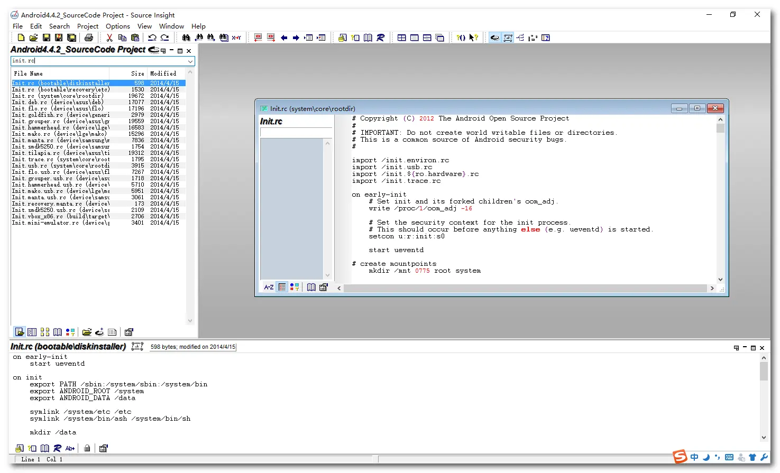The image size is (780, 473).
Task: Open the Edit menu
Action: click(x=36, y=26)
